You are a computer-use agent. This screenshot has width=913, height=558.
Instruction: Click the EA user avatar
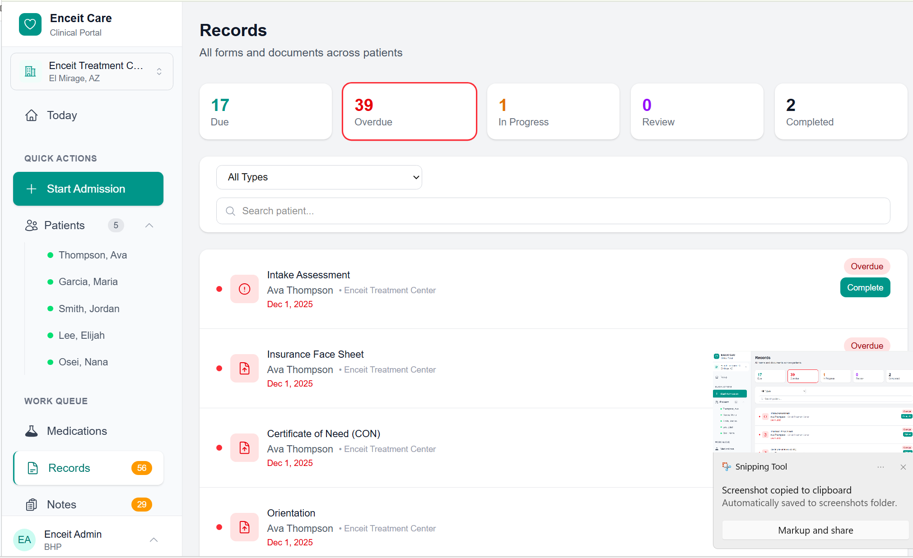tap(24, 540)
